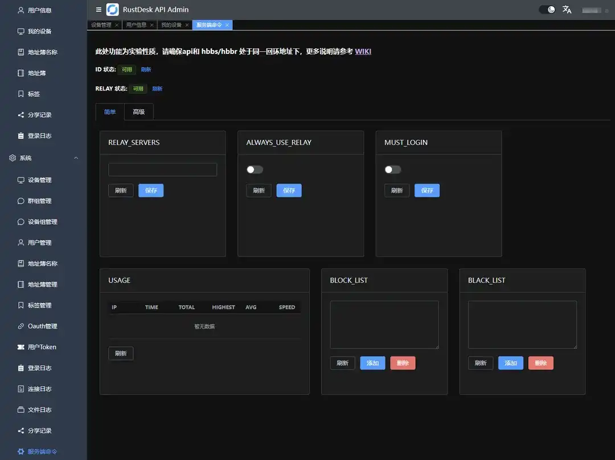Close the 设备管理 tab with its x
Viewport: 615px width, 460px height.
(117, 25)
